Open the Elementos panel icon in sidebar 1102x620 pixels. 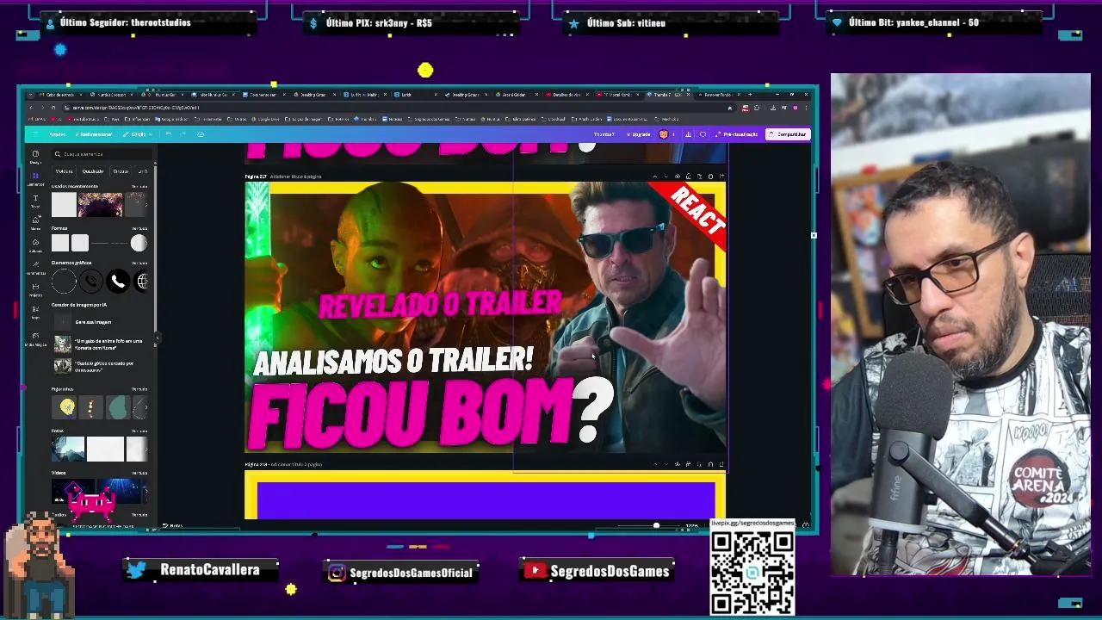pyautogui.click(x=35, y=177)
